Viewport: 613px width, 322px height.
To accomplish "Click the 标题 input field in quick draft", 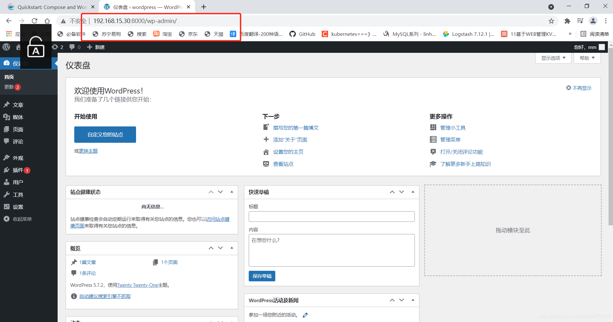I will 331,217.
